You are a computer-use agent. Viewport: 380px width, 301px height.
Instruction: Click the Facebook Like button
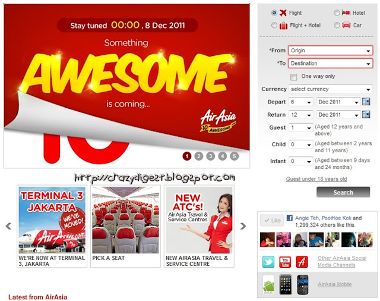(x=272, y=221)
